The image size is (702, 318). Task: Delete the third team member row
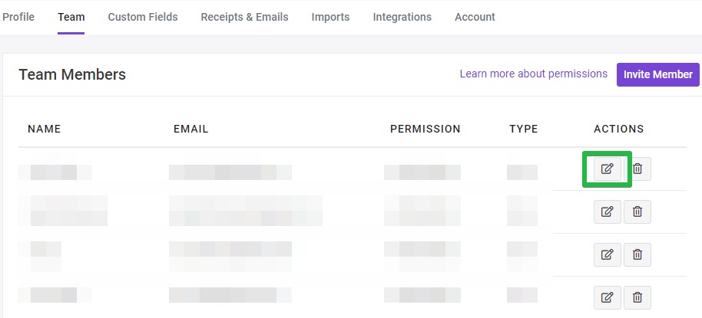(x=637, y=254)
